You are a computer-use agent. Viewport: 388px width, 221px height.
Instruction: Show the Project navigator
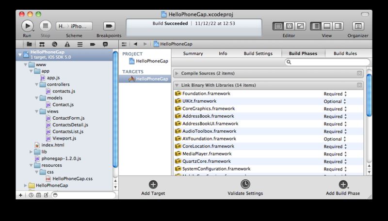[29, 44]
